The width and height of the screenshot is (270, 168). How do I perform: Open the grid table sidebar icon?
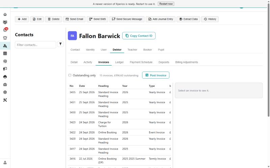coord(5,53)
